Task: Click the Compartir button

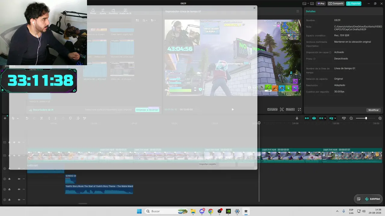Action: pos(336,4)
